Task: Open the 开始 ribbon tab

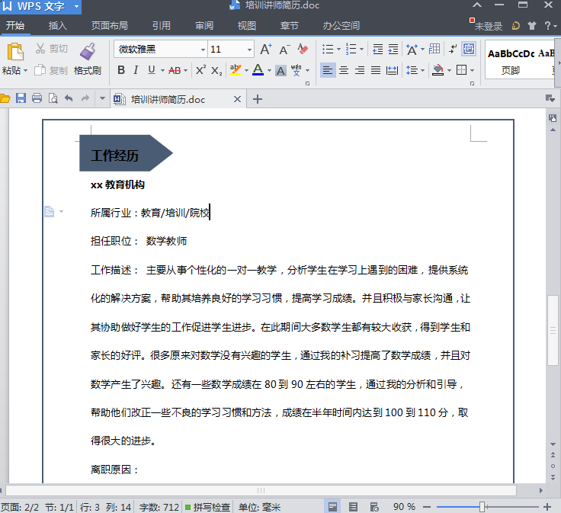Action: tap(15, 25)
